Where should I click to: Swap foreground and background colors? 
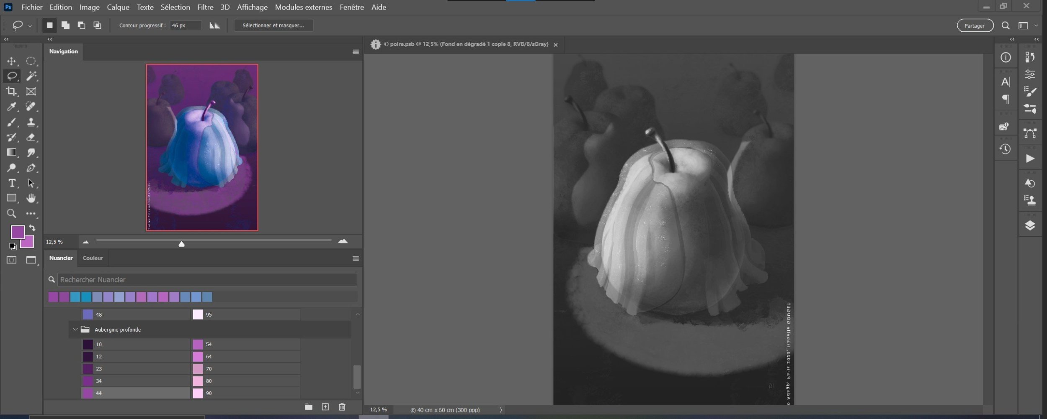(x=32, y=228)
